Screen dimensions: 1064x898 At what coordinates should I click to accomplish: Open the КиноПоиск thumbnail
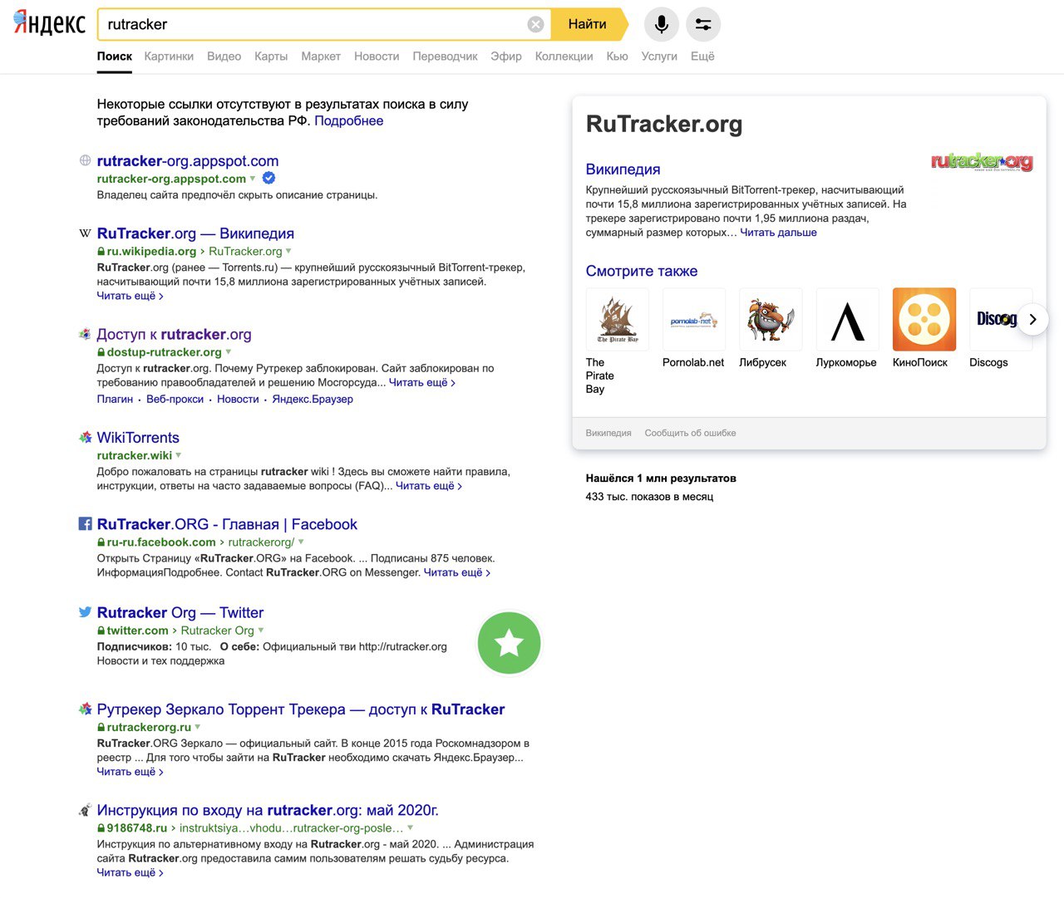tap(924, 319)
